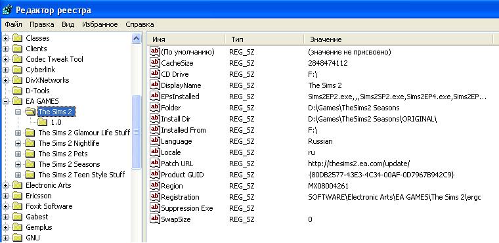Image resolution: width=499 pixels, height=243 pixels.
Task: Select the Ericsson key
Action: click(39, 196)
